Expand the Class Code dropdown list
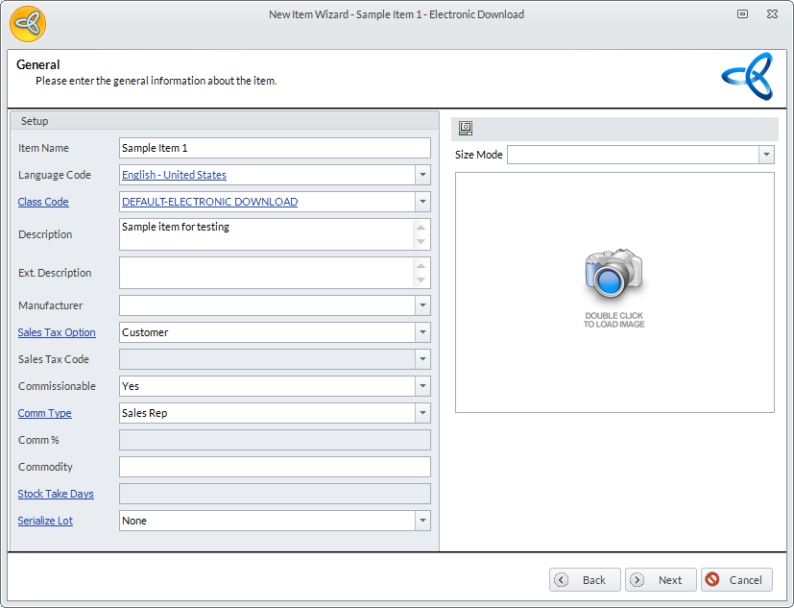The width and height of the screenshot is (794, 608). coord(422,202)
